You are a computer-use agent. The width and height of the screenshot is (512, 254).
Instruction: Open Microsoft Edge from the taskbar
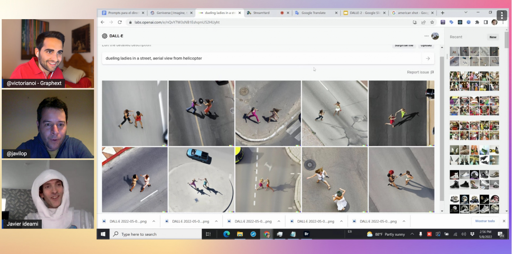pyautogui.click(x=227, y=234)
